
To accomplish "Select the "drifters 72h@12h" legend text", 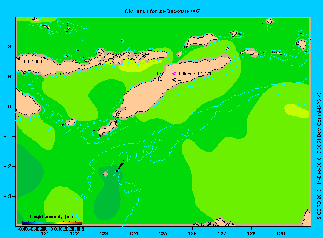I will 195,74.
